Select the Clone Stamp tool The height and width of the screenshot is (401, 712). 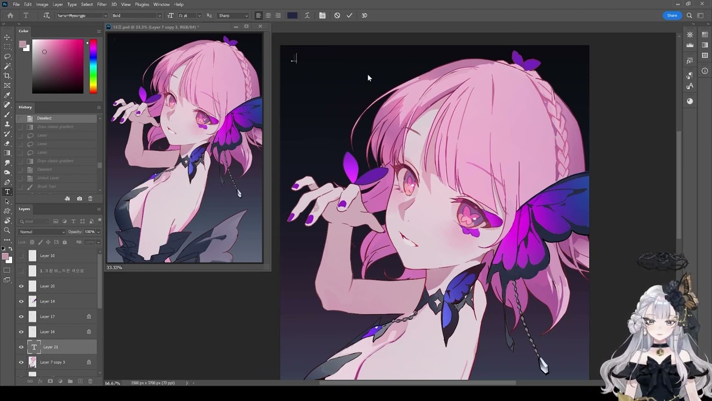coord(7,124)
